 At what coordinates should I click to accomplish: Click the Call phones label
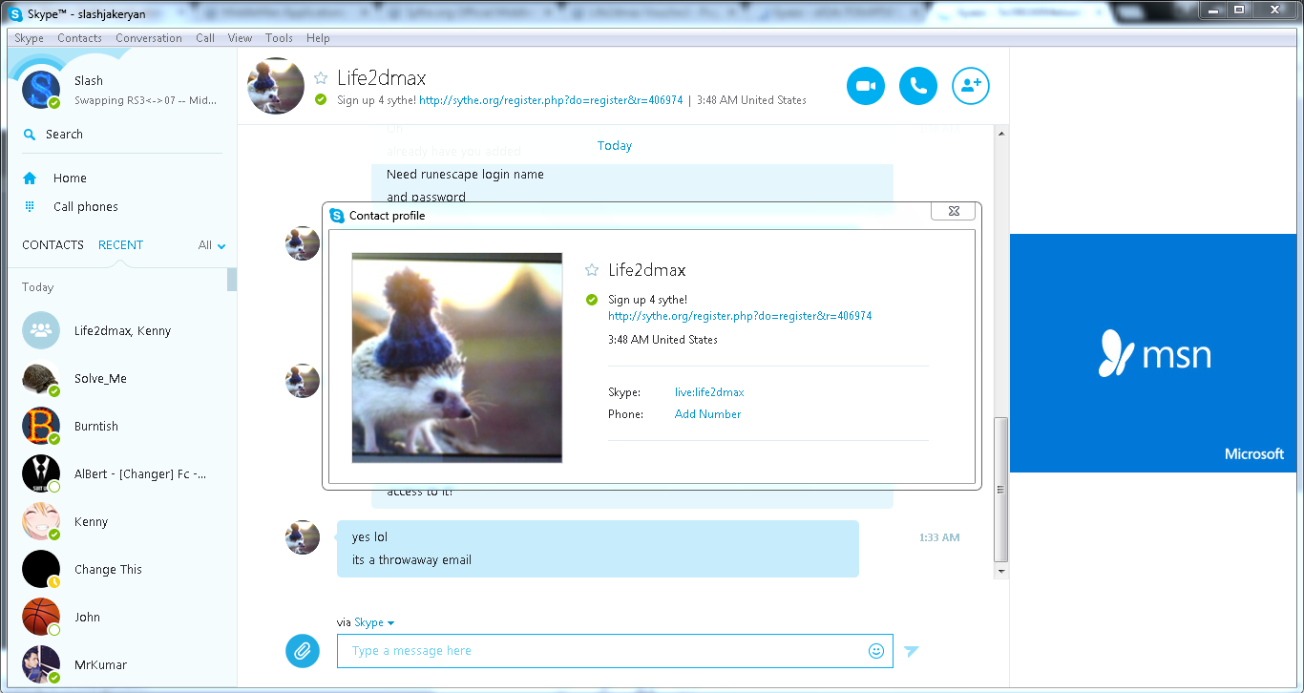pos(86,207)
